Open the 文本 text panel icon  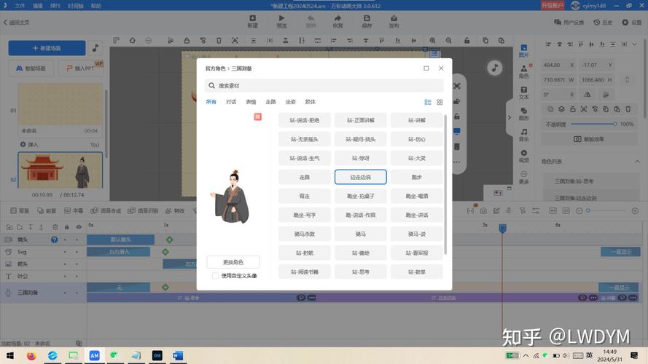point(523,92)
